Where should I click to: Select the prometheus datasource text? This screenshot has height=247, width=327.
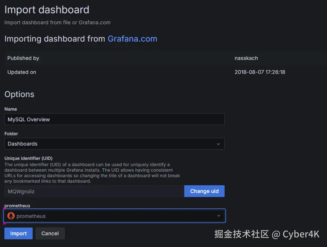pyautogui.click(x=31, y=216)
